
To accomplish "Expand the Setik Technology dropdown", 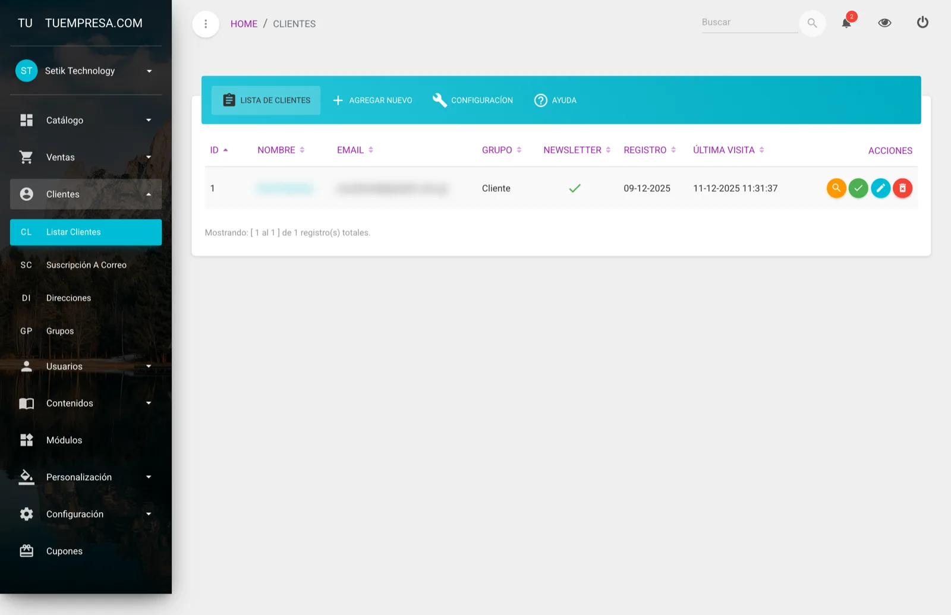I will pyautogui.click(x=149, y=71).
